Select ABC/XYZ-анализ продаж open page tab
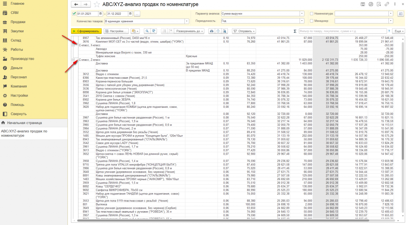Image resolution: width=408 pixels, height=225 pixels. click(34, 134)
